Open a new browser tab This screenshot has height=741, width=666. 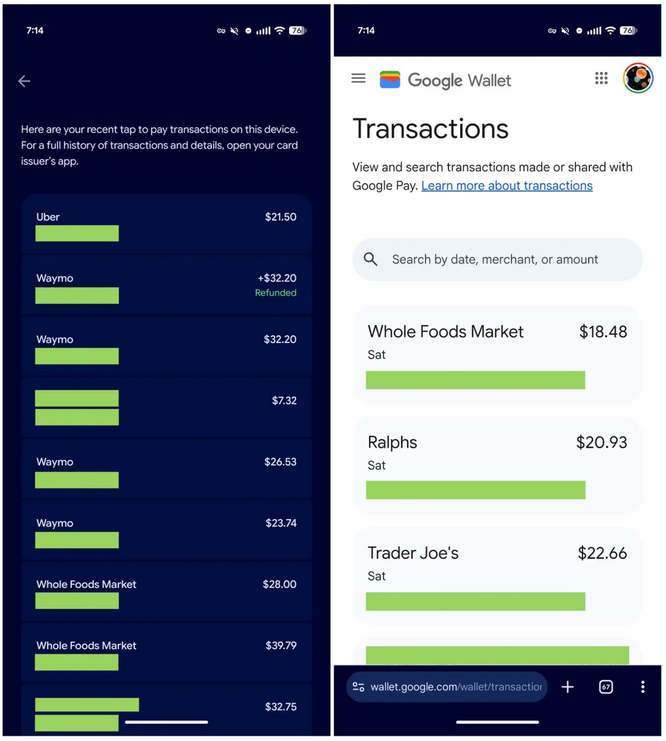coord(567,687)
